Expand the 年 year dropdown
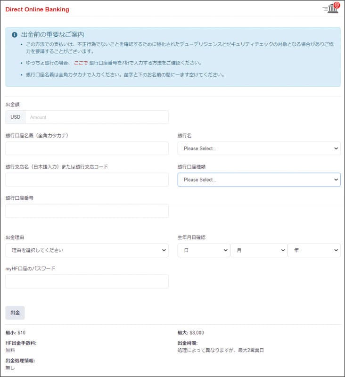The height and width of the screenshot is (377, 345). tap(314, 250)
